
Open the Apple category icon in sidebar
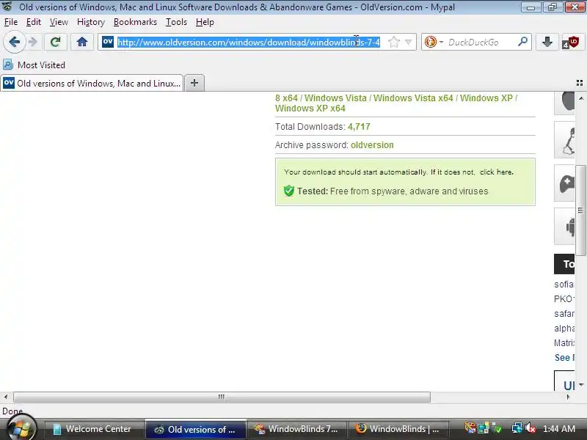(x=565, y=102)
